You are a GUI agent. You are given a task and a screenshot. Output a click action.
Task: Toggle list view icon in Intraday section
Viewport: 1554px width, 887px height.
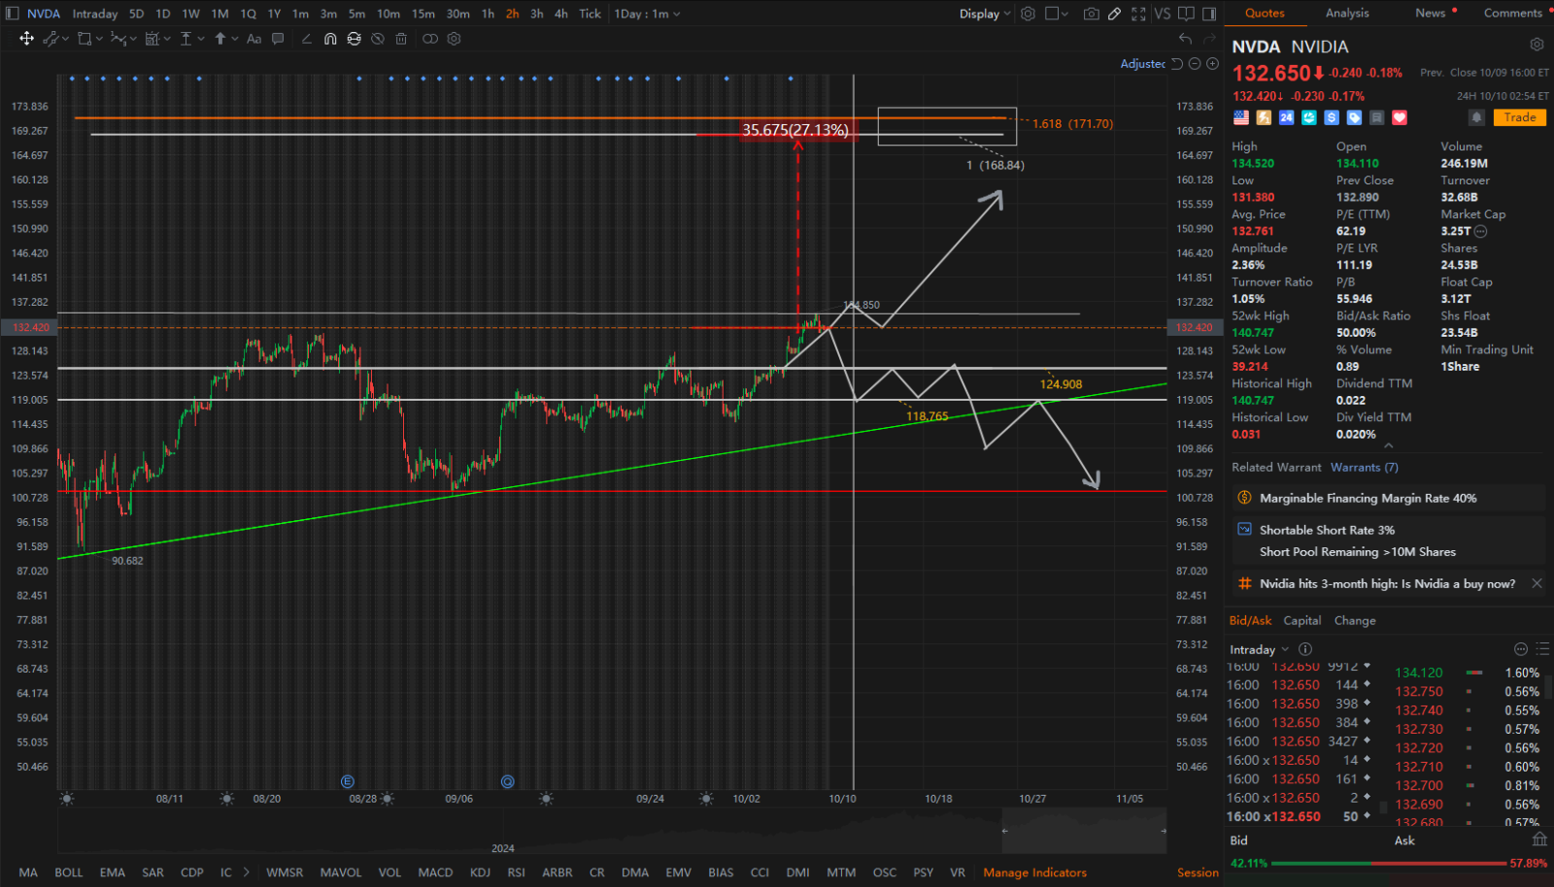click(1542, 649)
